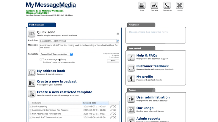This screenshot has height=122, width=218.
Task: Click the Our usage chart icon
Action: click(131, 110)
